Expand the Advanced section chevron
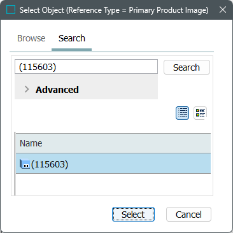233x233 pixels. pyautogui.click(x=27, y=89)
